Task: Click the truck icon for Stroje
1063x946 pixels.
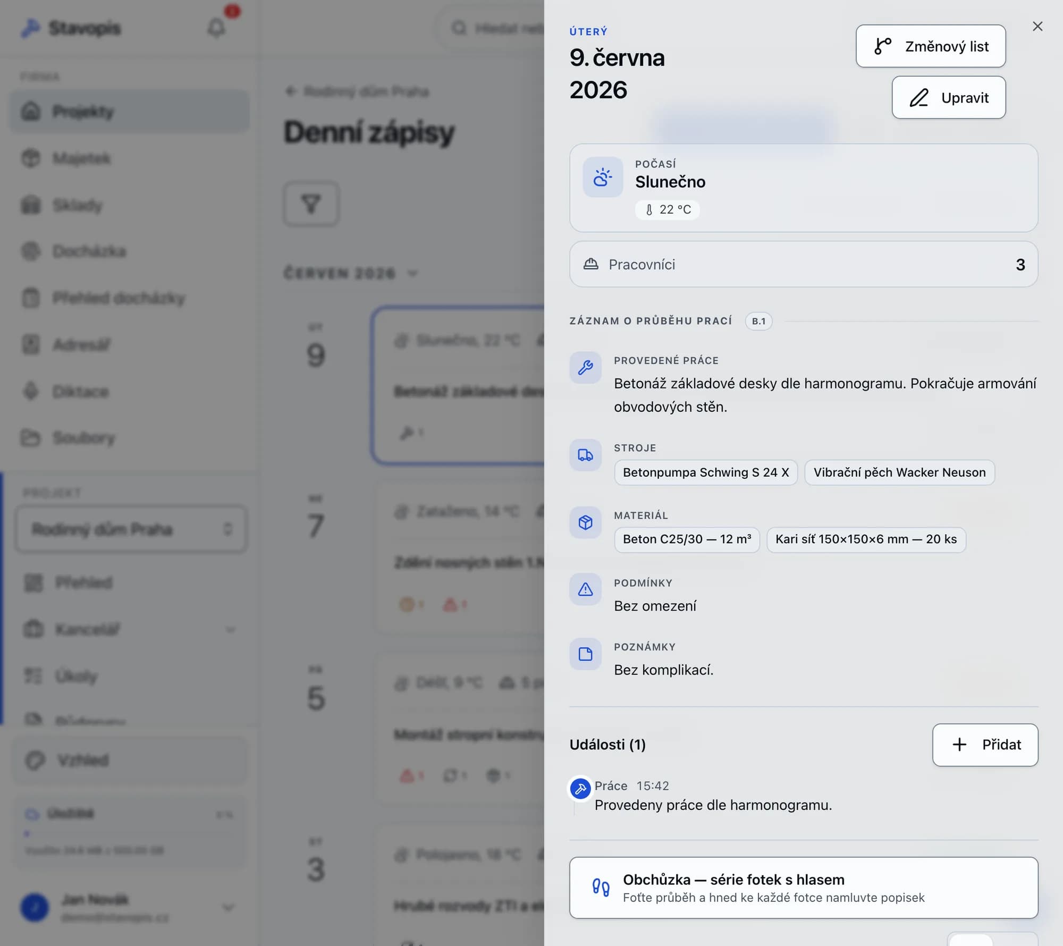Action: click(585, 455)
